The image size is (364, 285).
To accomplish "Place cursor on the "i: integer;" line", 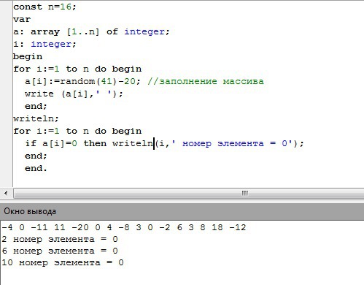I will (x=44, y=44).
